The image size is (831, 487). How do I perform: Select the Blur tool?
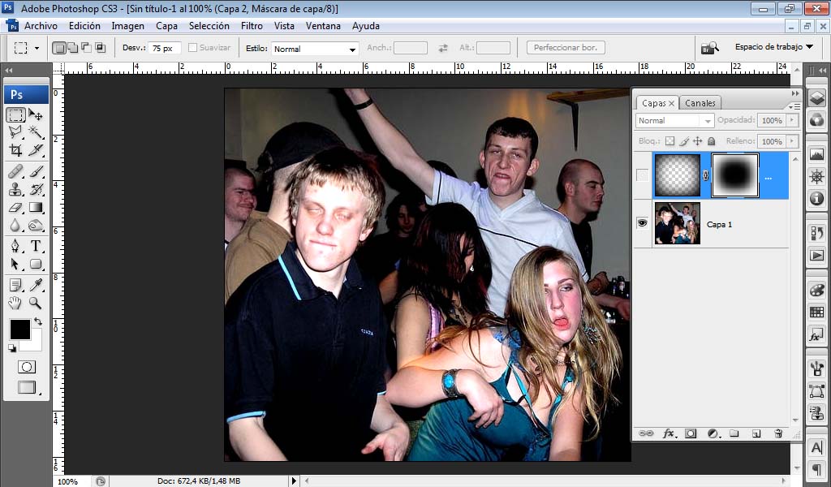16,225
